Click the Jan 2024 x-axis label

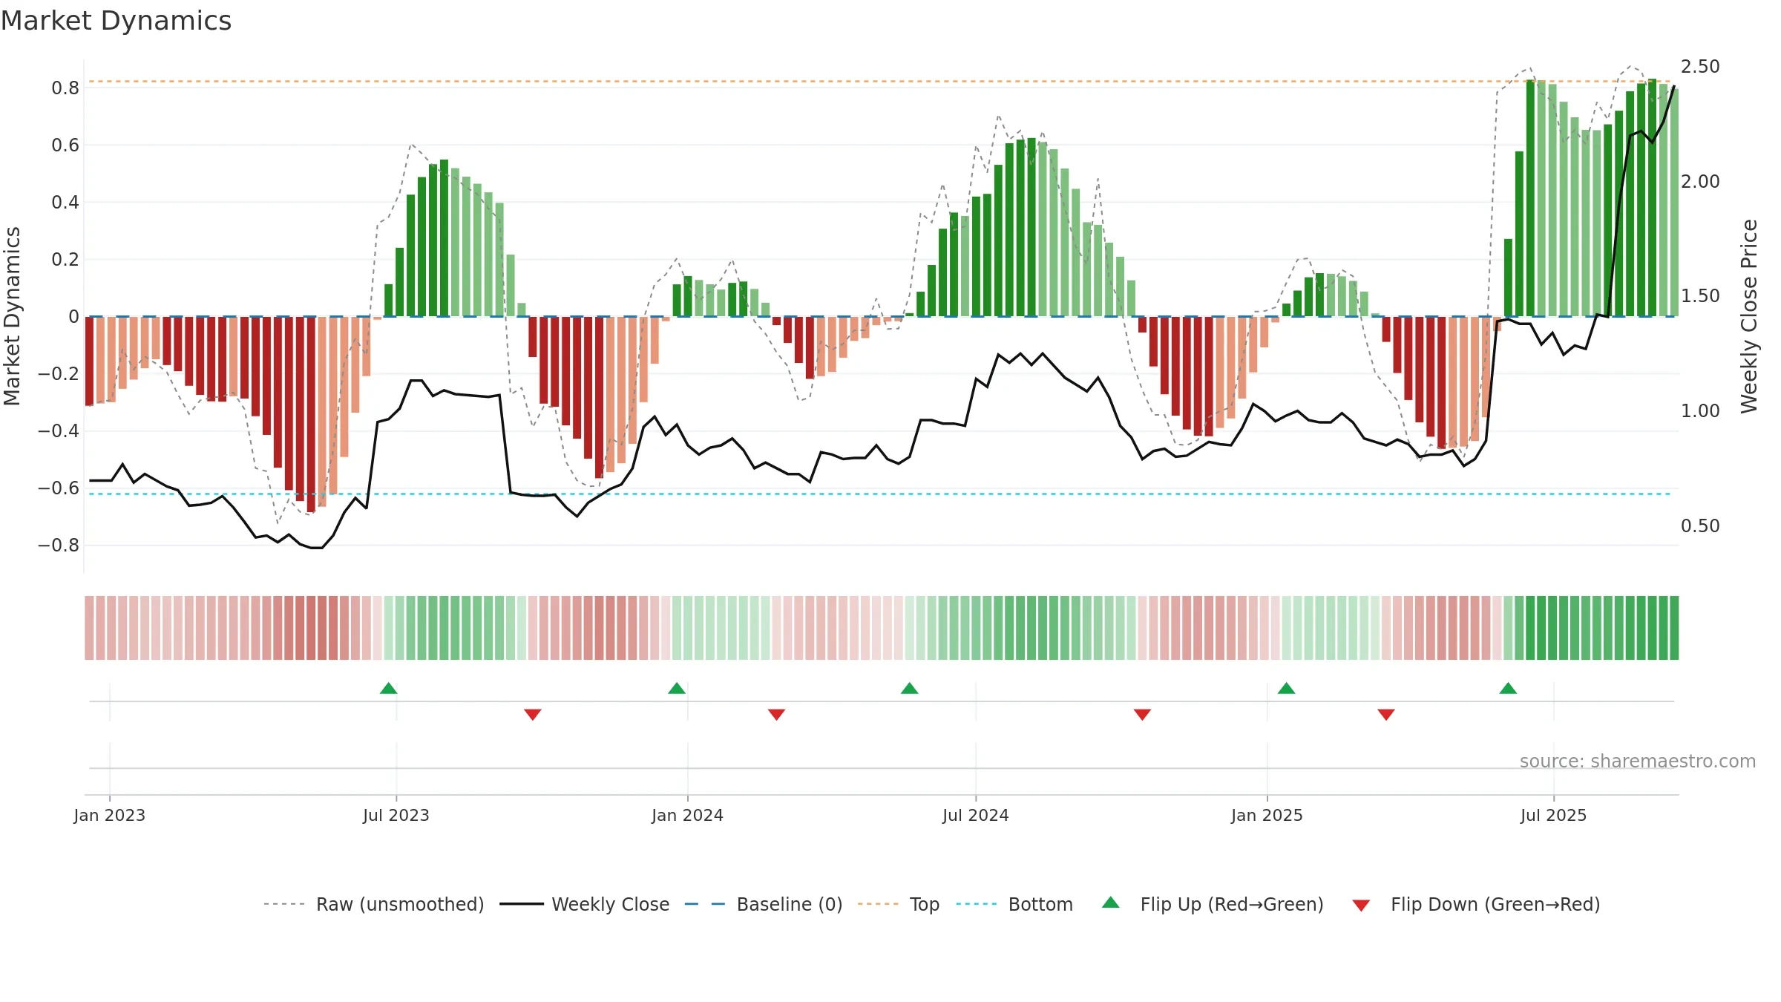pyautogui.click(x=688, y=815)
